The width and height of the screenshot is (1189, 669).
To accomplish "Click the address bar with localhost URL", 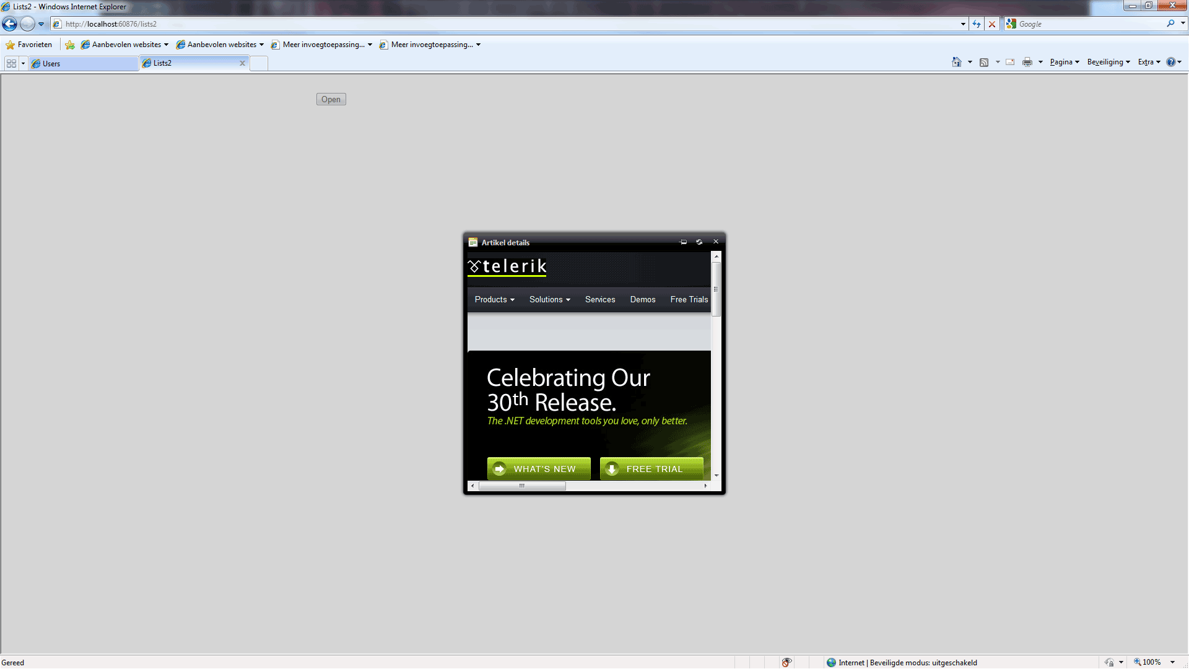I will click(508, 24).
